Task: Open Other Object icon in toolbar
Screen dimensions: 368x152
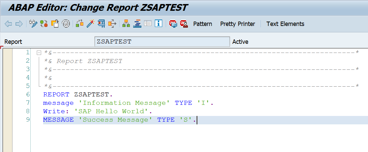Action: [x=55, y=24]
